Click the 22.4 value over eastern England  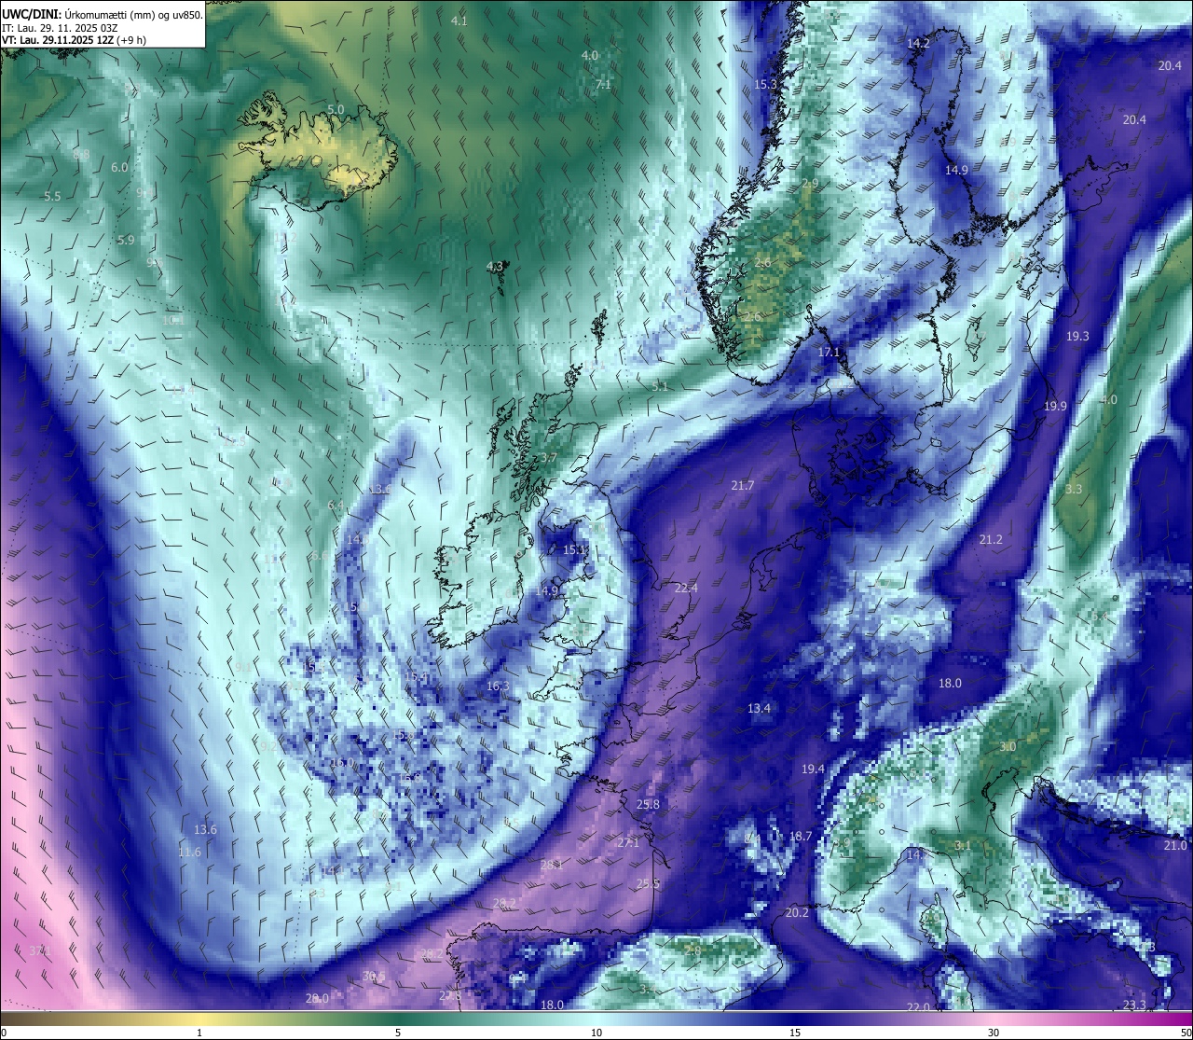686,588
